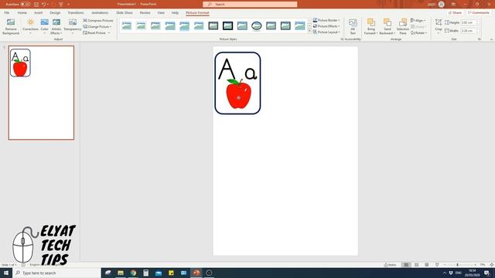Open the Picture Layout dropdown
This screenshot has width=495, height=278.
326,32
